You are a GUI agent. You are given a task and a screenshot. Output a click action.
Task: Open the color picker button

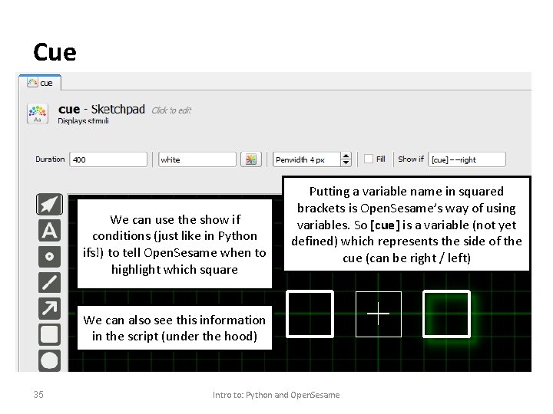(250, 159)
